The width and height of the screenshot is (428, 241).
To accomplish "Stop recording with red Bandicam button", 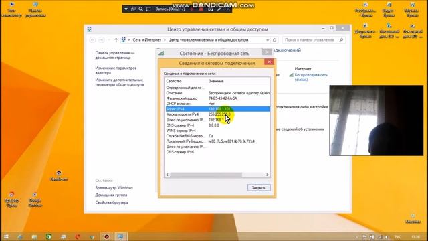I will (x=201, y=9).
